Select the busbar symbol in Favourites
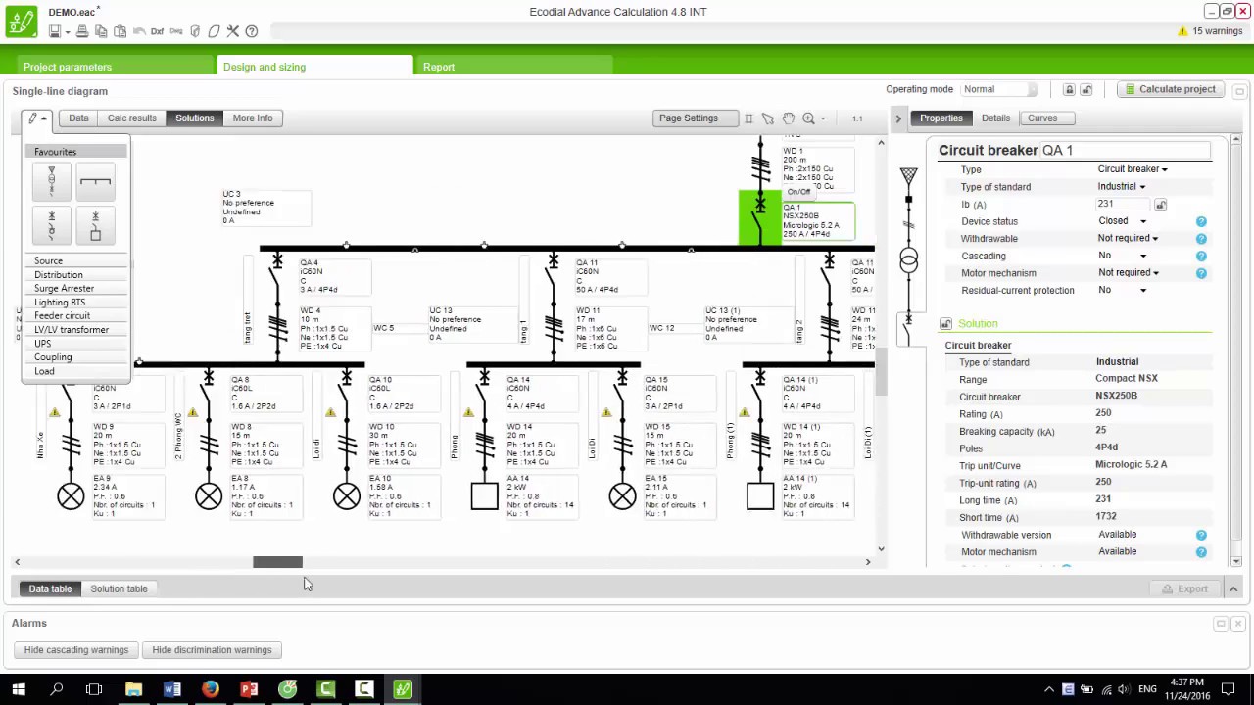This screenshot has width=1254, height=705. [95, 182]
